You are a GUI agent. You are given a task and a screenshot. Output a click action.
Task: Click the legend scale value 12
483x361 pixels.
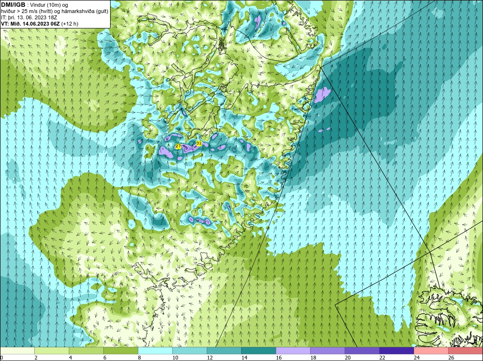click(x=210, y=358)
